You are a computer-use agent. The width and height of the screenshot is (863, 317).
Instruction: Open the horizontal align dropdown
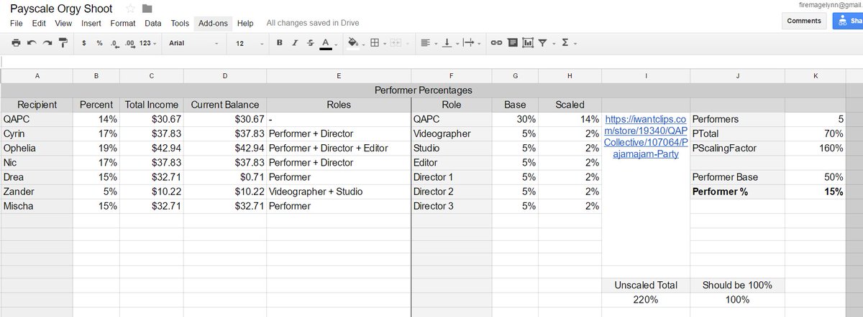(427, 43)
